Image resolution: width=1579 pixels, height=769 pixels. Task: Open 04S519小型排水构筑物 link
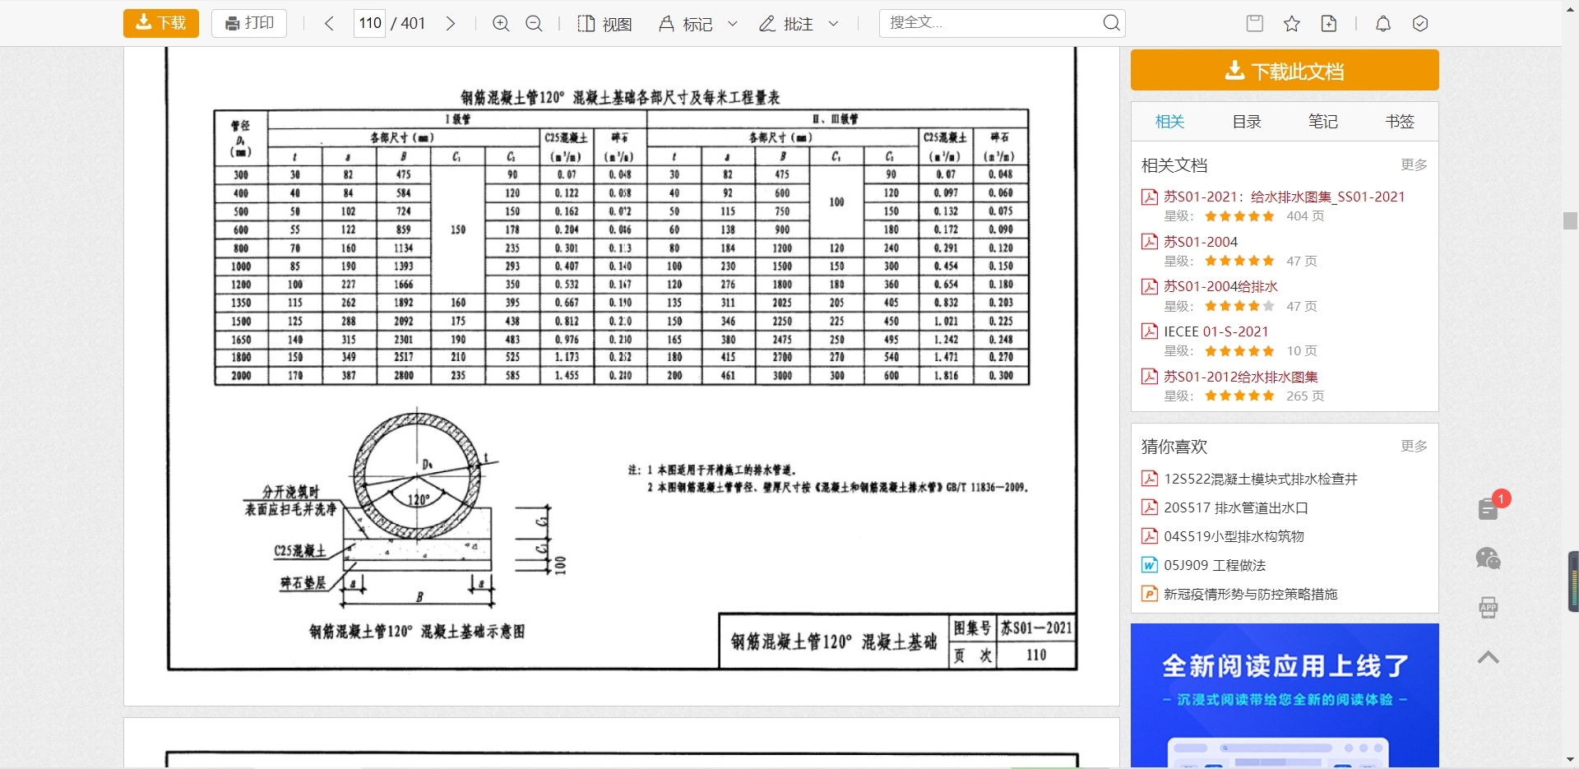point(1234,536)
